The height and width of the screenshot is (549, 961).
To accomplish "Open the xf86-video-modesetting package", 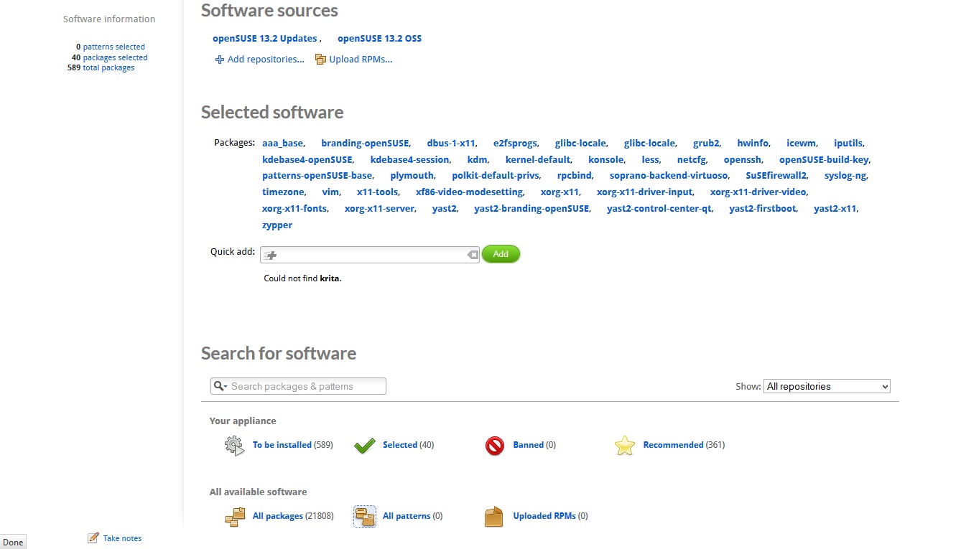I will 470,192.
